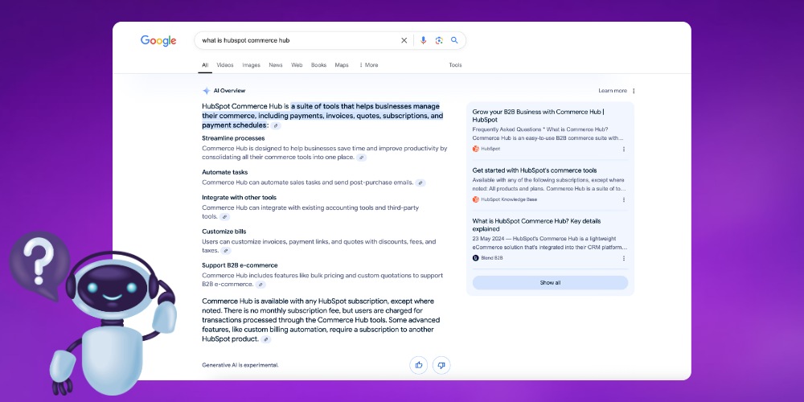Clear the search box with X icon

(x=404, y=40)
